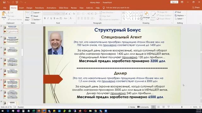Image resolution: width=202 pixels, height=113 pixels.
Task: Click Clear All Formatting icon
Action: (x=74, y=13)
